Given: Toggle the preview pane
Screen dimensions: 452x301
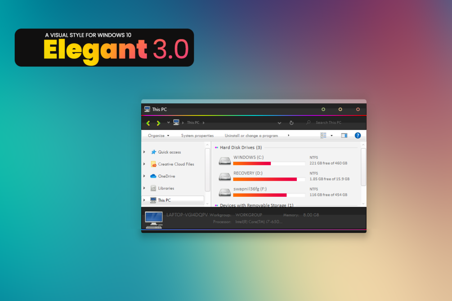Looking at the screenshot, I should point(344,135).
